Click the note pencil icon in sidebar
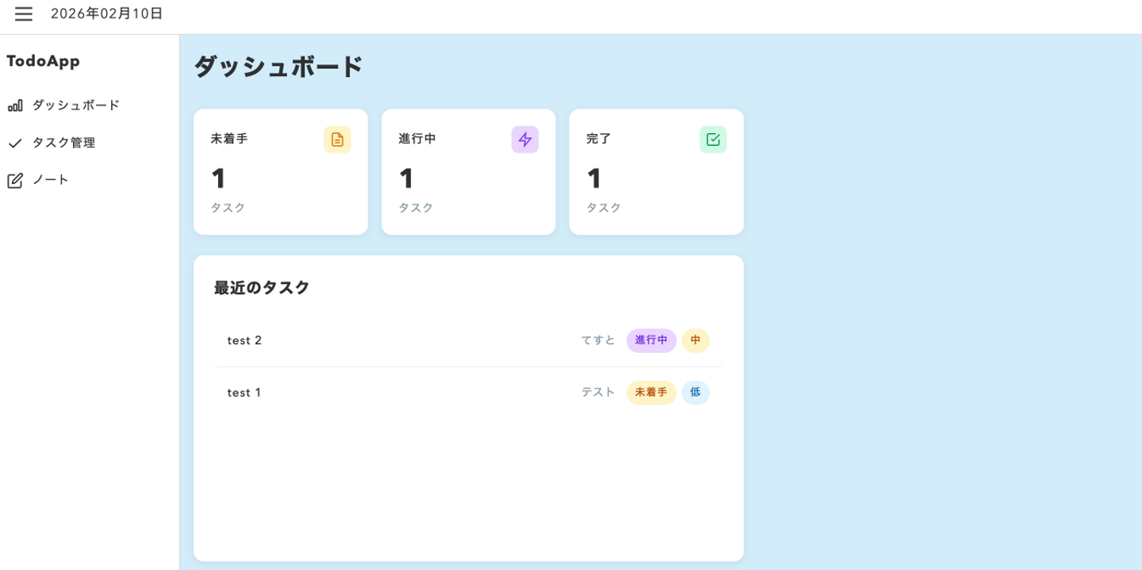1142x570 pixels. coord(15,181)
